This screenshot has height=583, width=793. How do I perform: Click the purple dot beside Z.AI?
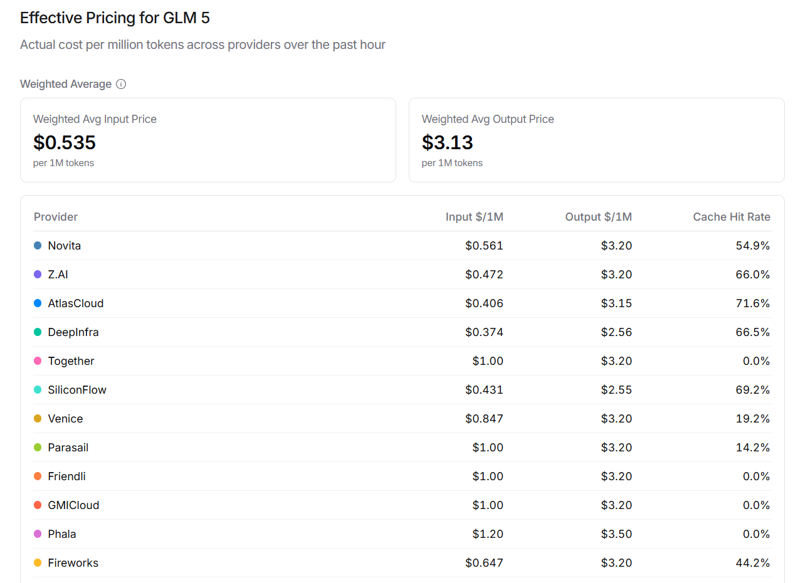pyautogui.click(x=38, y=275)
